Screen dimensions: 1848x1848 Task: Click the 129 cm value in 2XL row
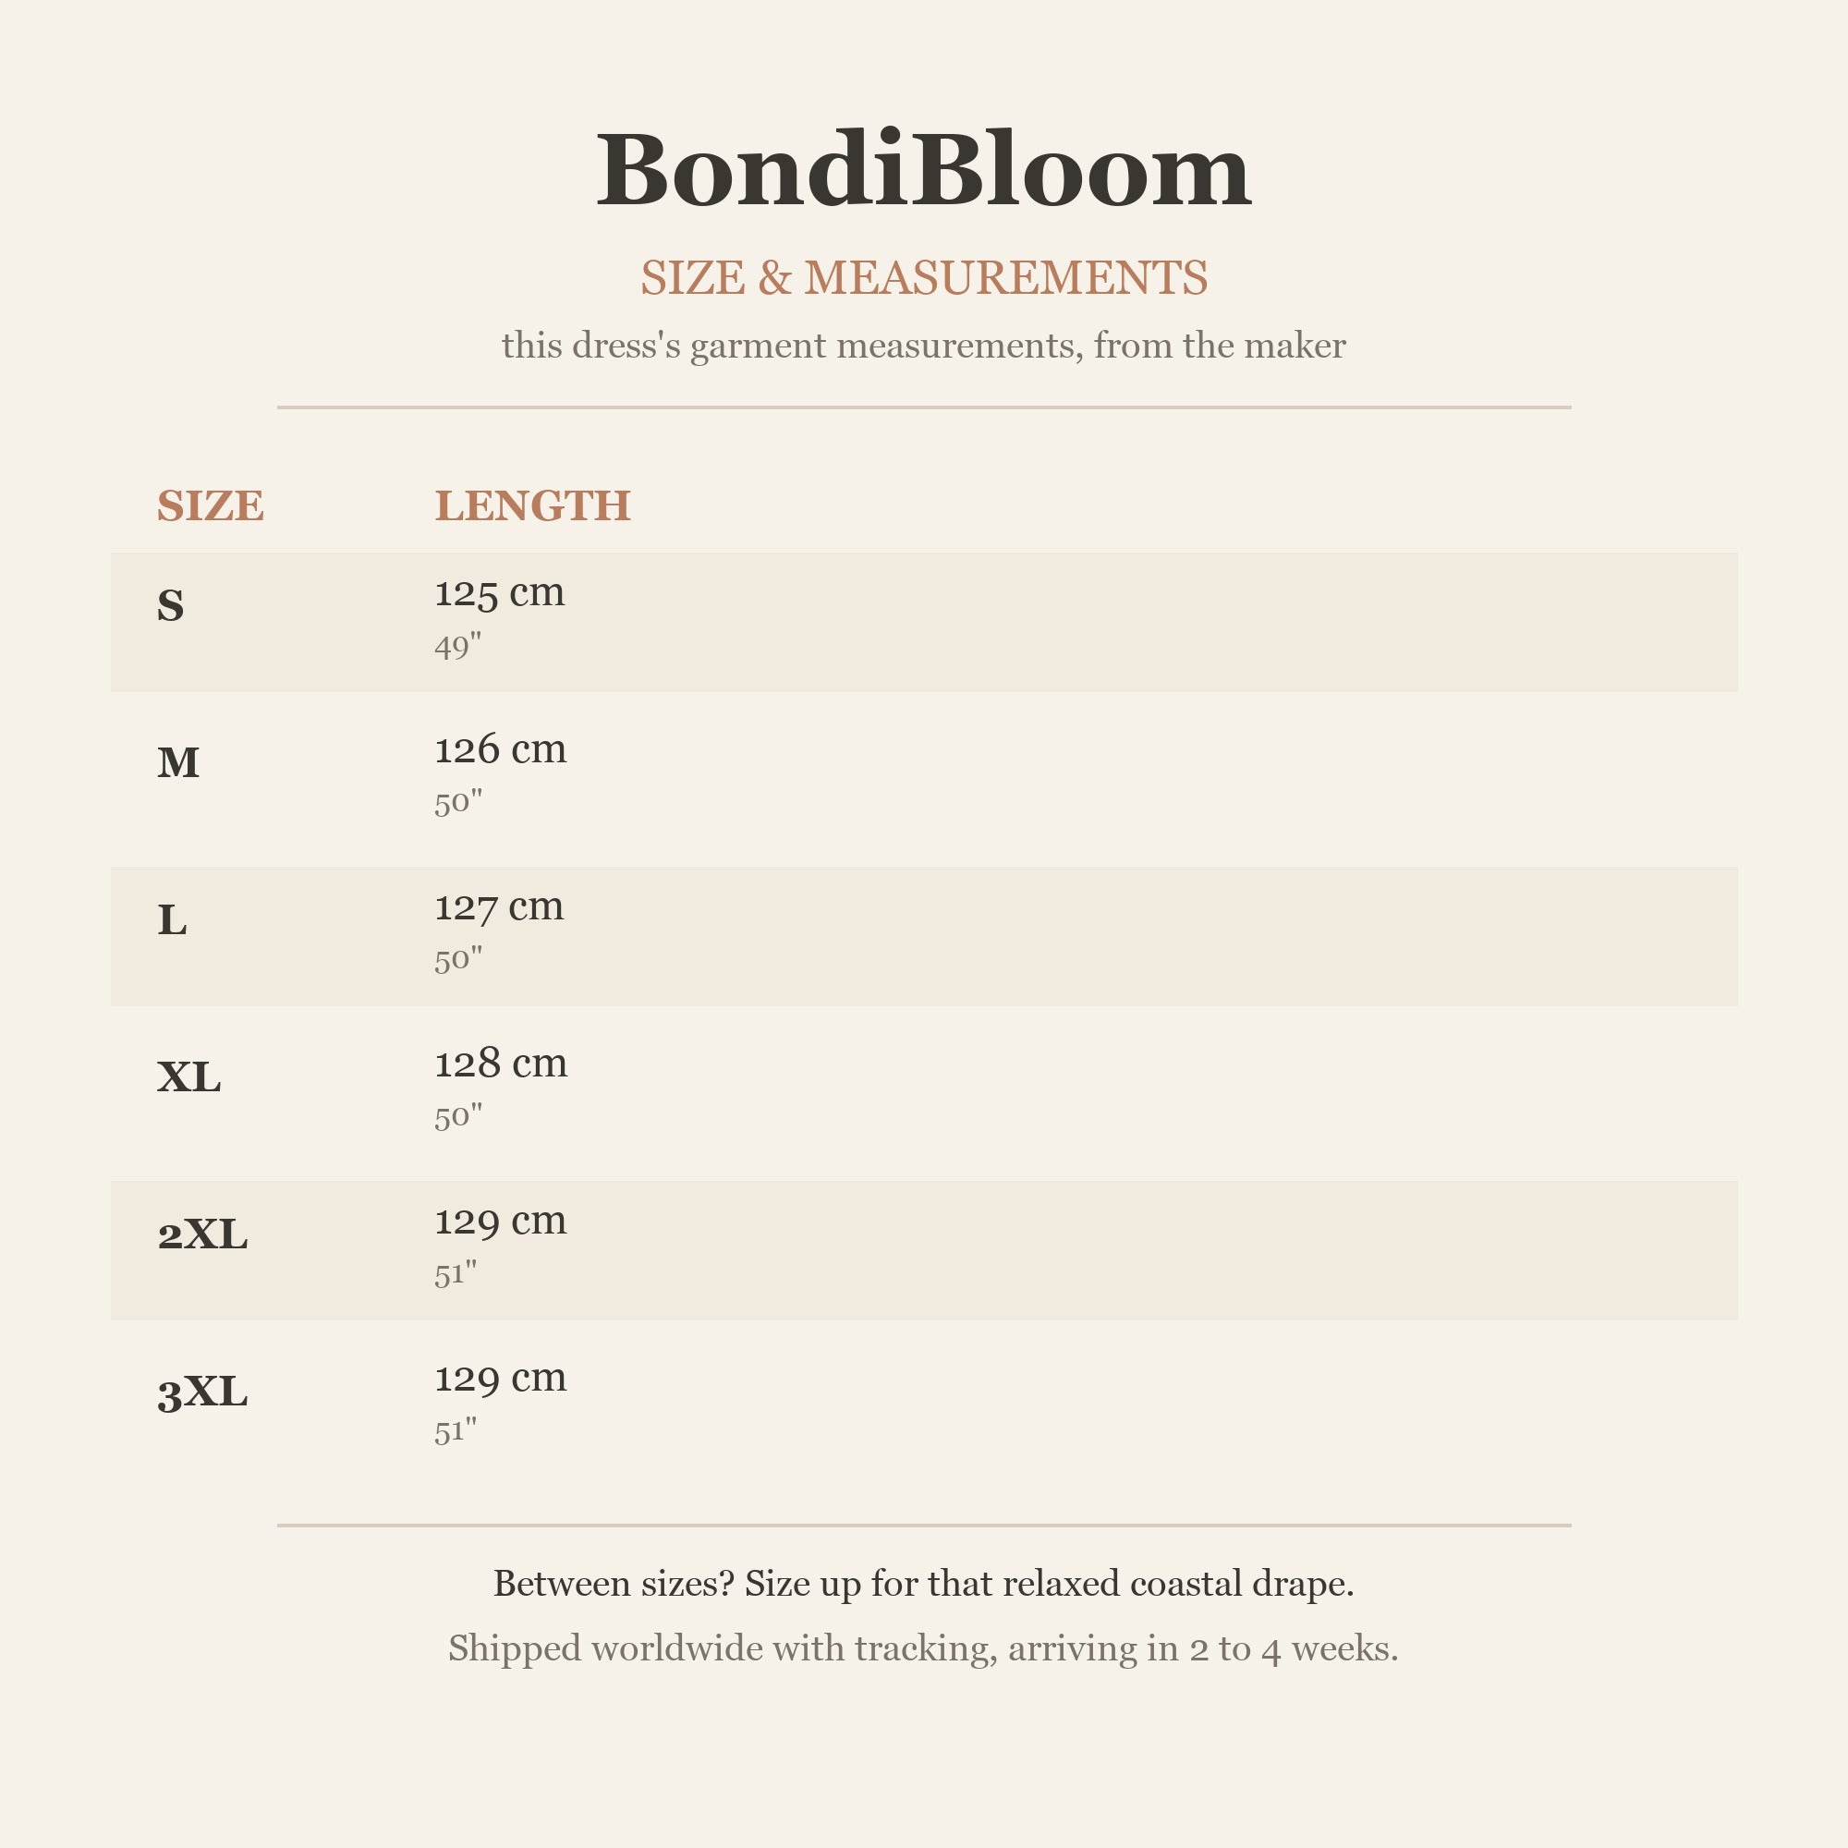[500, 1221]
